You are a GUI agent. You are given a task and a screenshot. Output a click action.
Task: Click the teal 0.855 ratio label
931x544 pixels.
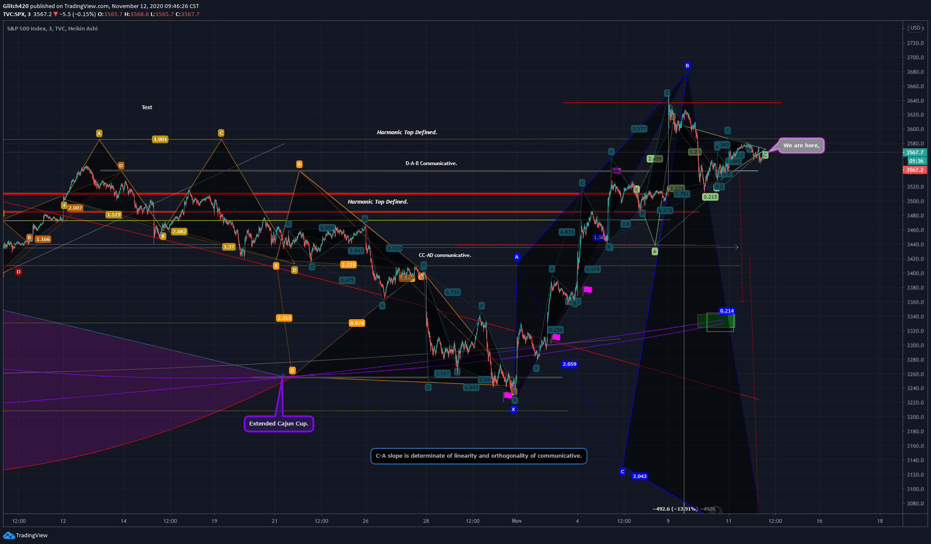[327, 228]
